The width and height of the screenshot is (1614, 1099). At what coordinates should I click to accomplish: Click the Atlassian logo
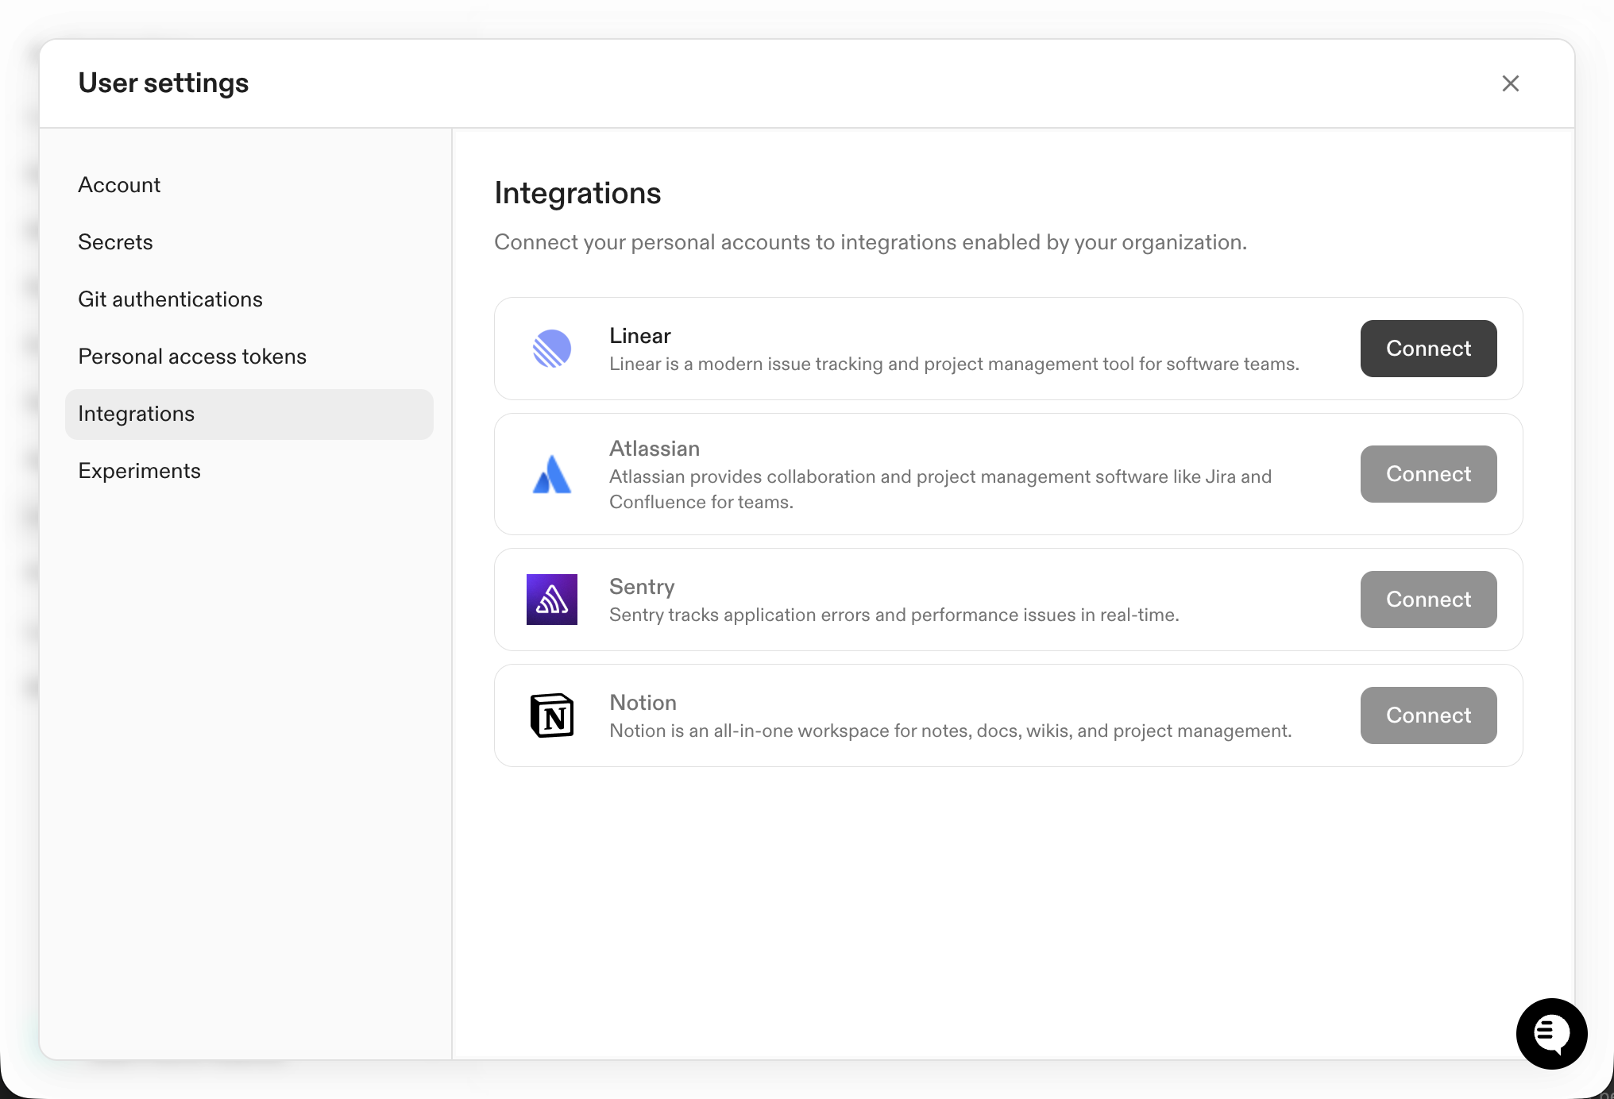(551, 474)
